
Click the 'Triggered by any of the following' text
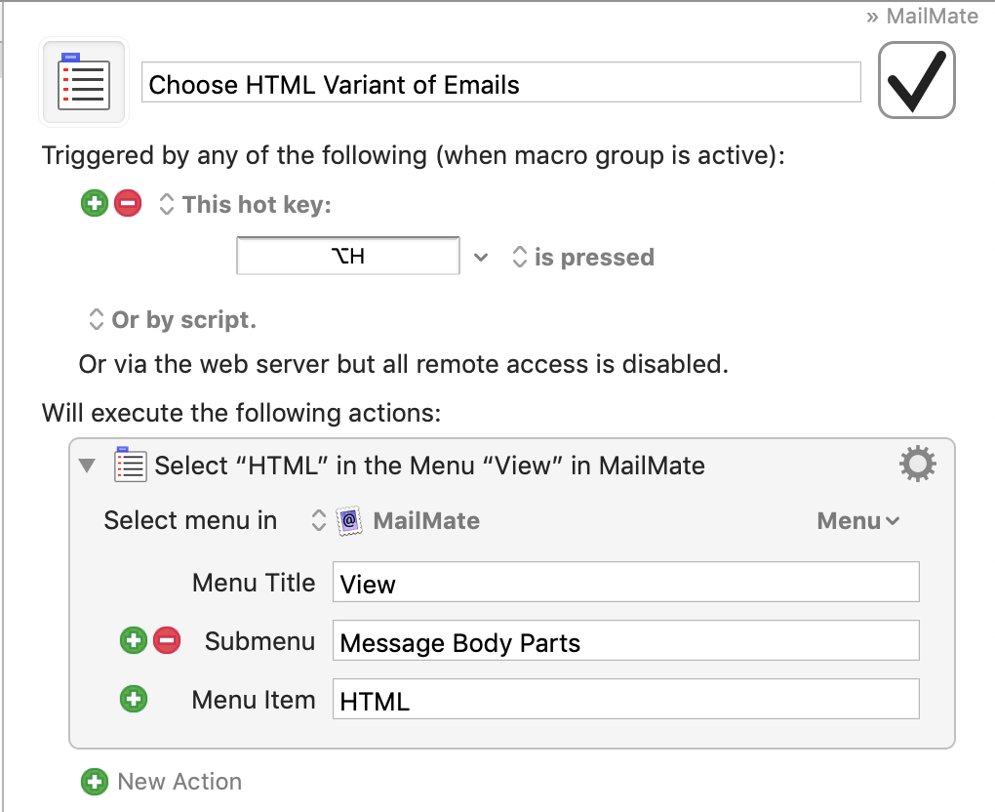(413, 155)
